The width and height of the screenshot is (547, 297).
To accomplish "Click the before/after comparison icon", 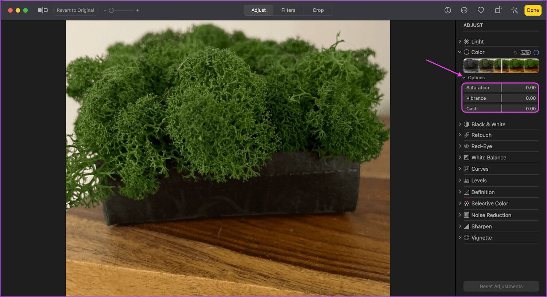I will 43,10.
